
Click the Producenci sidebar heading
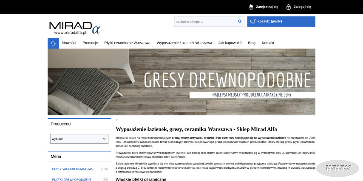[61, 124]
